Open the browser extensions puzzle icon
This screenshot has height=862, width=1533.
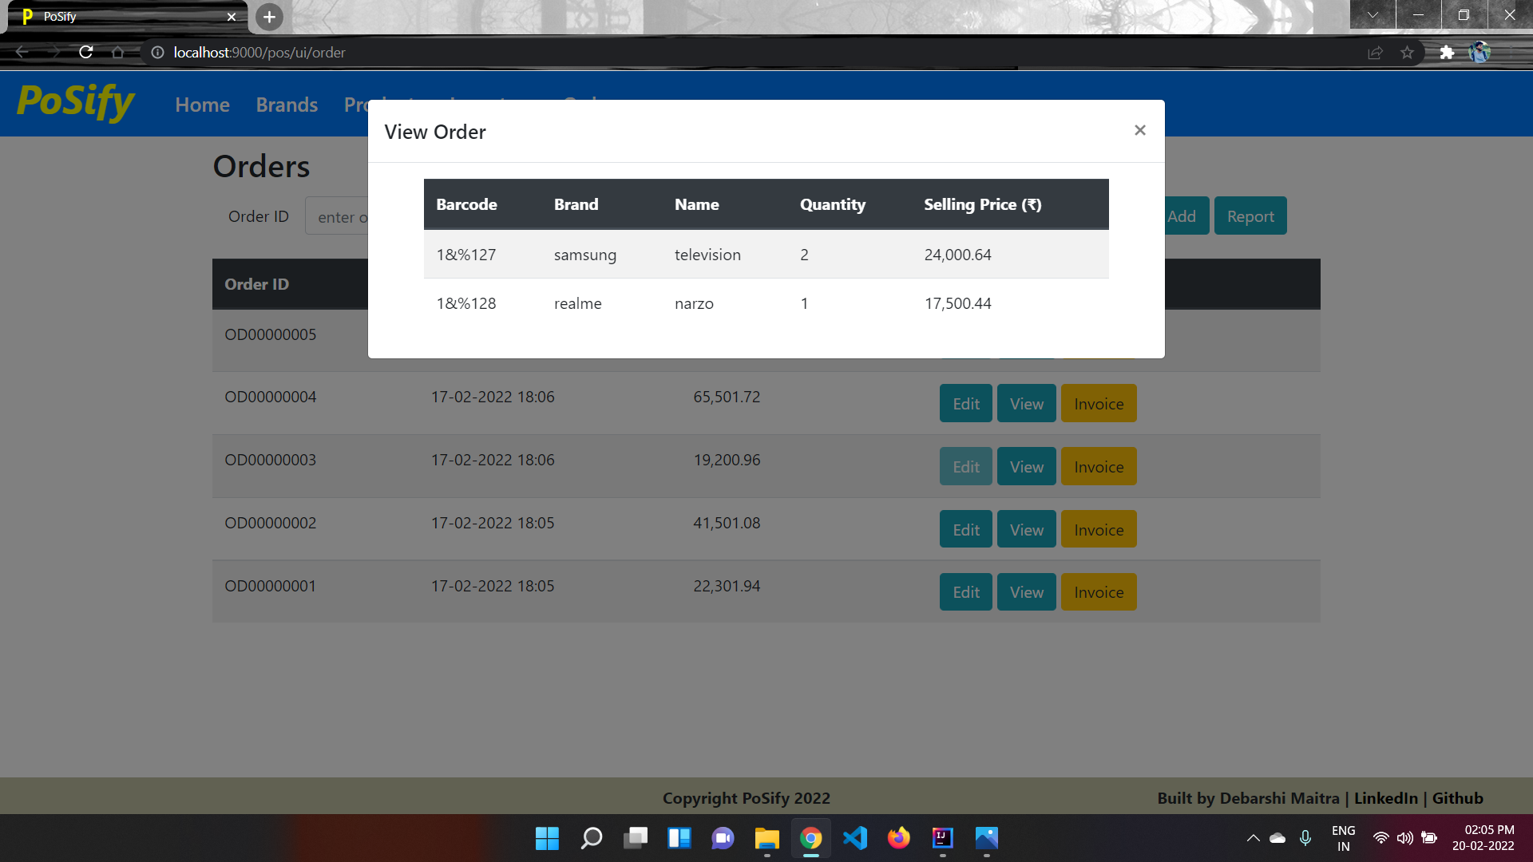[x=1447, y=53]
